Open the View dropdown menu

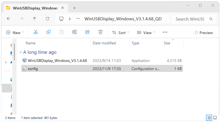[146, 32]
